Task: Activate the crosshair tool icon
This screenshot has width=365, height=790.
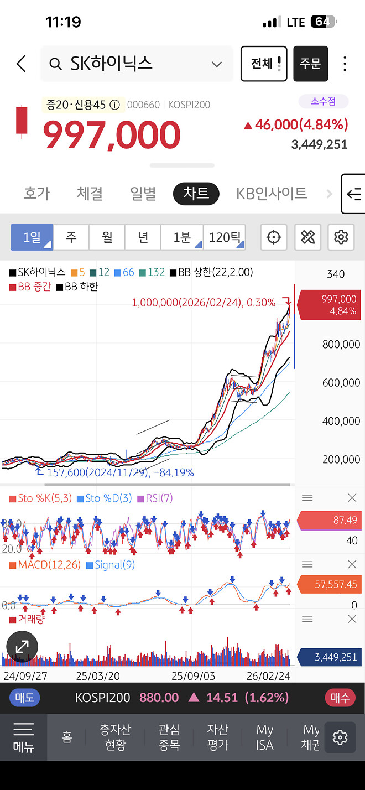Action: pyautogui.click(x=273, y=237)
